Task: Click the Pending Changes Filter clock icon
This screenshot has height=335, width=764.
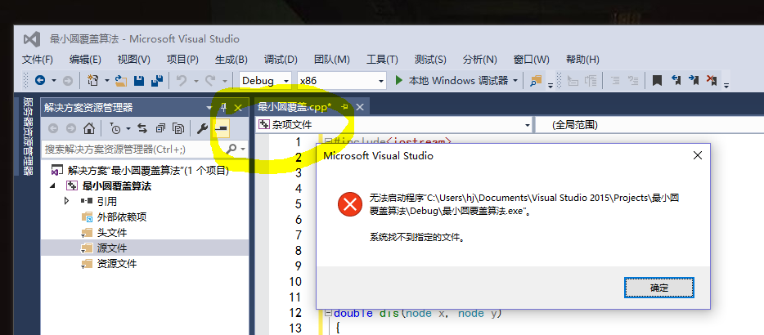Action: [x=115, y=128]
